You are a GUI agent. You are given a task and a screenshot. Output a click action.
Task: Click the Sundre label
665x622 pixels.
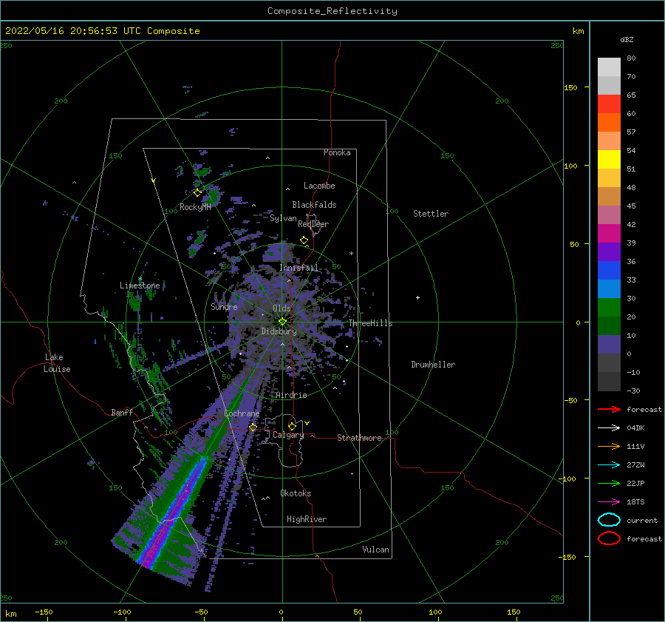pos(224,306)
